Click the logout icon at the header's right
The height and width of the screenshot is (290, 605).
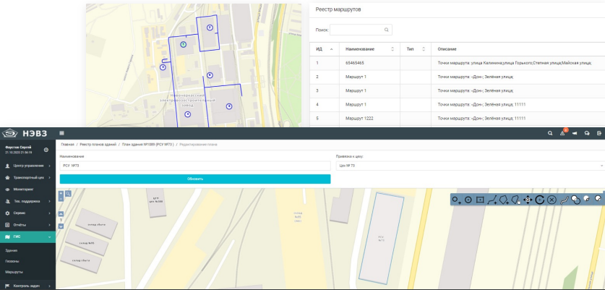coord(598,133)
